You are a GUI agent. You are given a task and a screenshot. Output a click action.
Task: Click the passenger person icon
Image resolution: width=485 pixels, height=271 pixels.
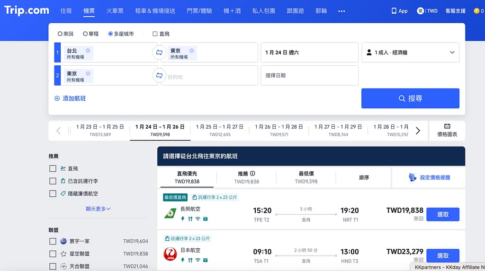coord(368,52)
